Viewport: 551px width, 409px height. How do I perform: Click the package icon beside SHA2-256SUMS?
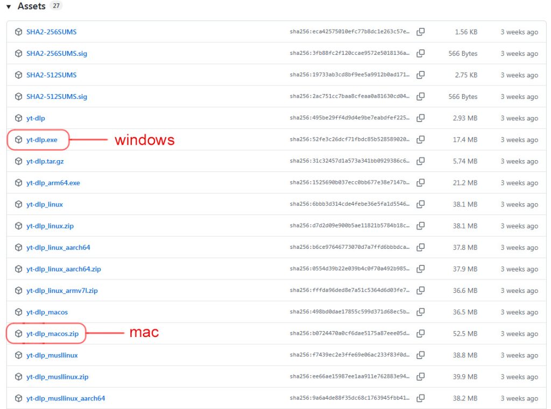[x=19, y=32]
